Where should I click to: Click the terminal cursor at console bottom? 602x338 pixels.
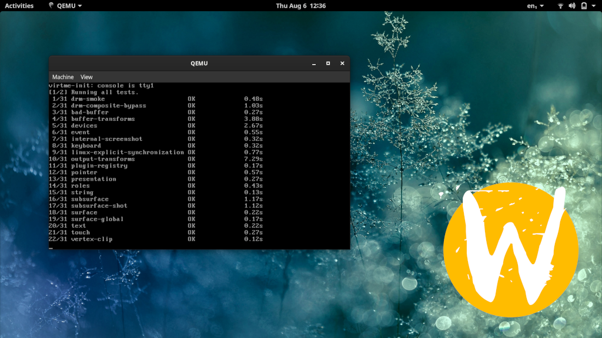[x=51, y=247]
